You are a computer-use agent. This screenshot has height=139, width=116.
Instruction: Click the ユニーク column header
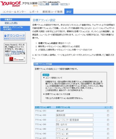tap(108, 107)
